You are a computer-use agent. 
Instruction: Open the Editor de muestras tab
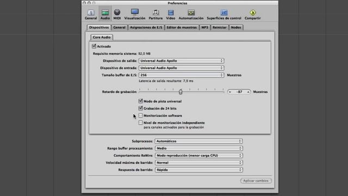[182, 27]
